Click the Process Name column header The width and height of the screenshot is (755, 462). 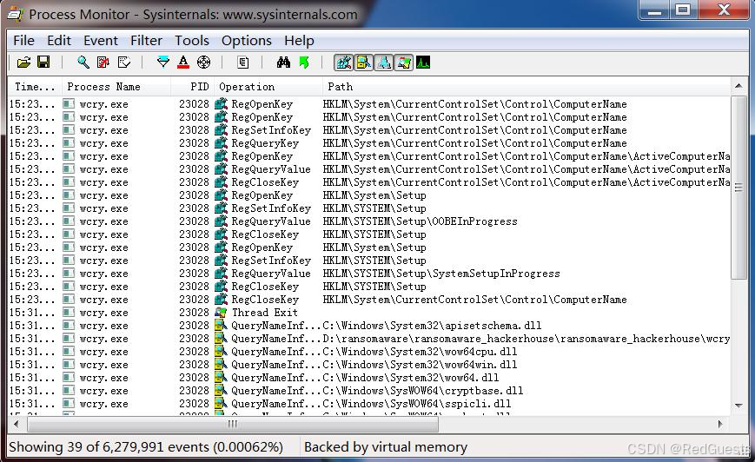click(116, 87)
